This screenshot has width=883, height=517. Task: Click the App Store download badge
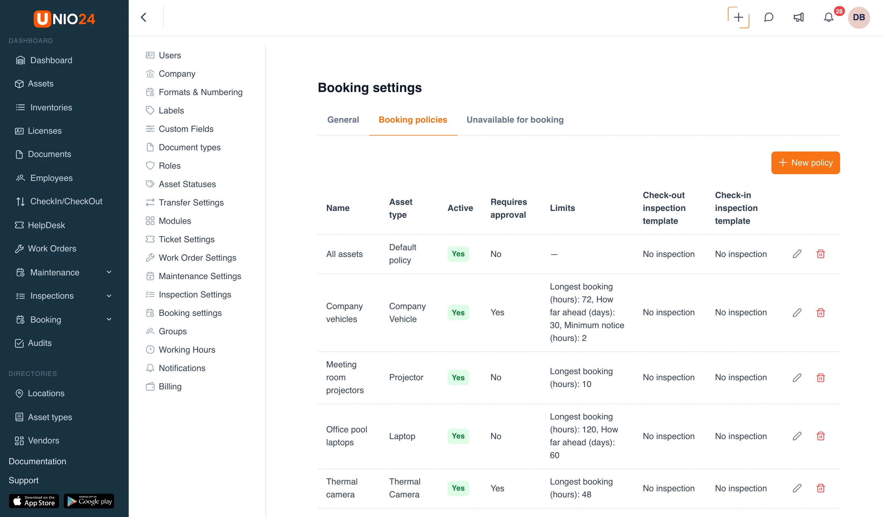pyautogui.click(x=34, y=501)
